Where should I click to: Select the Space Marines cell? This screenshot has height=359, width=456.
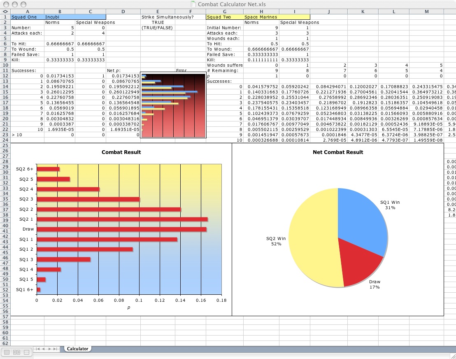[261, 17]
